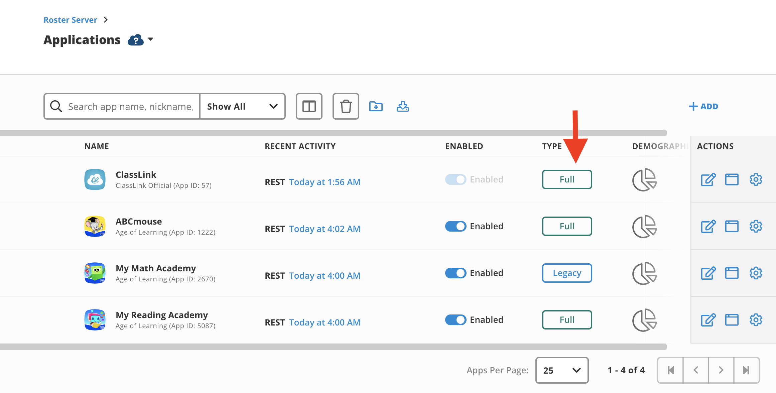Click the add folder icon

[376, 106]
